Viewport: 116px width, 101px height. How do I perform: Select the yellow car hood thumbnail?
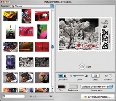click(x=10, y=16)
